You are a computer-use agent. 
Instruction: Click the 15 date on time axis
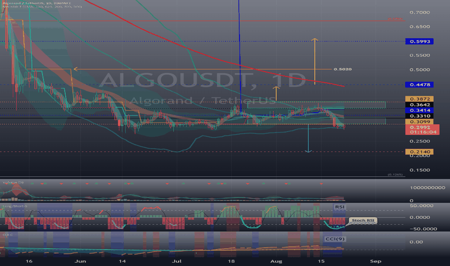click(321, 261)
